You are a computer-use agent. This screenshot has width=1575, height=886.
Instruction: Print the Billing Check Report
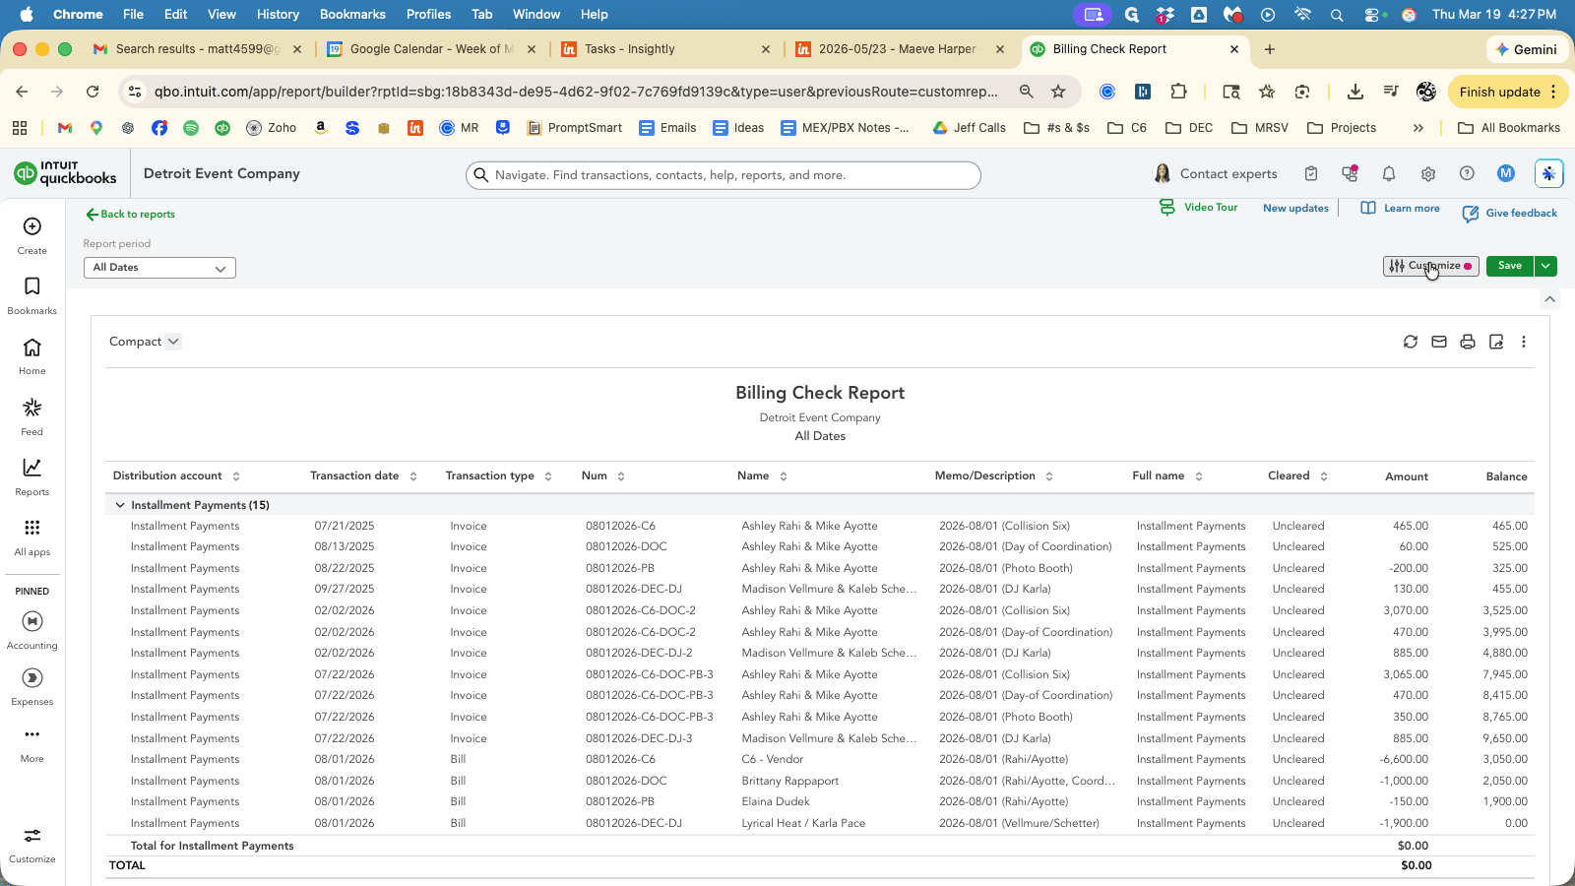(1468, 342)
